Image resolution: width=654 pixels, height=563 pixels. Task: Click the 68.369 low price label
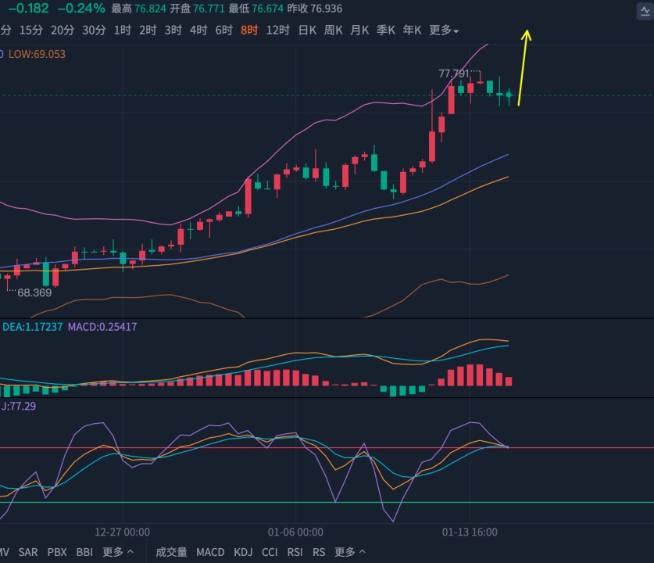tap(34, 292)
